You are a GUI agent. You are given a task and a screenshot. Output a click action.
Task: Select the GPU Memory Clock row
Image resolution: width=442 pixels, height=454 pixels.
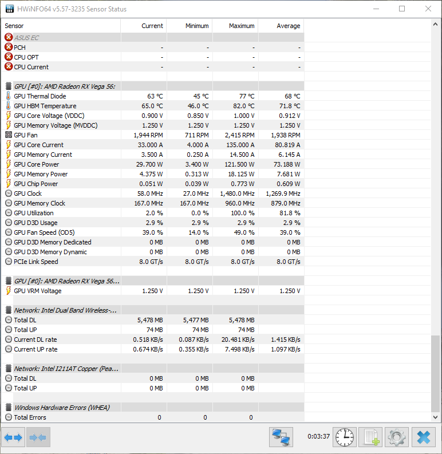(153, 203)
